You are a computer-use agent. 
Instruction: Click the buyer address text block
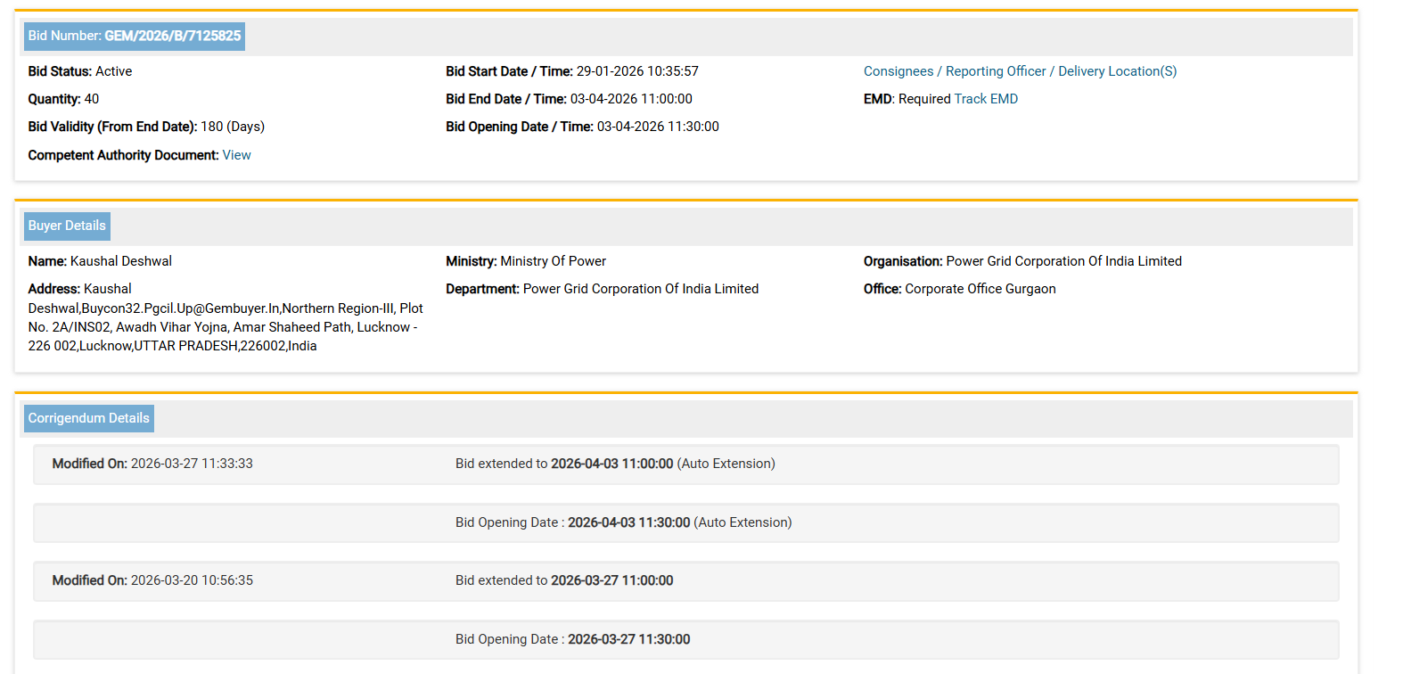[x=223, y=317]
